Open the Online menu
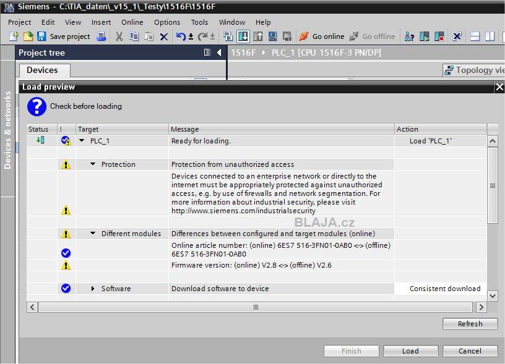Screen dimensions: 505x364 pyautogui.click(x=132, y=22)
